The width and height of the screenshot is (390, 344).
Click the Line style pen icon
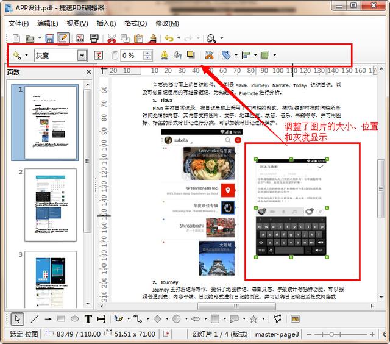[x=165, y=55]
